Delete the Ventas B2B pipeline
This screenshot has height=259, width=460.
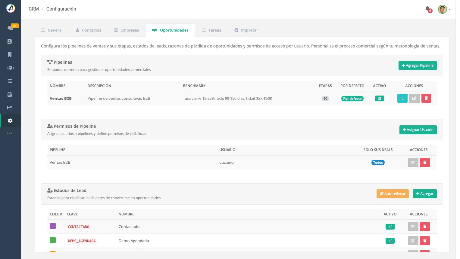click(426, 98)
